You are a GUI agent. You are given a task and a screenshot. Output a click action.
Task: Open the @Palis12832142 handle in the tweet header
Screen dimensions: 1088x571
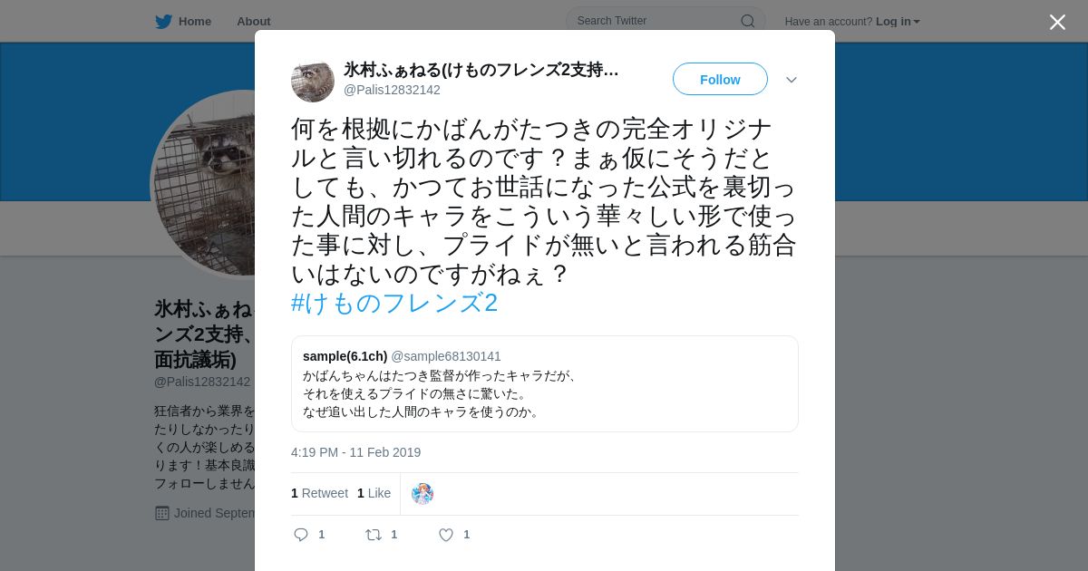pyautogui.click(x=392, y=90)
